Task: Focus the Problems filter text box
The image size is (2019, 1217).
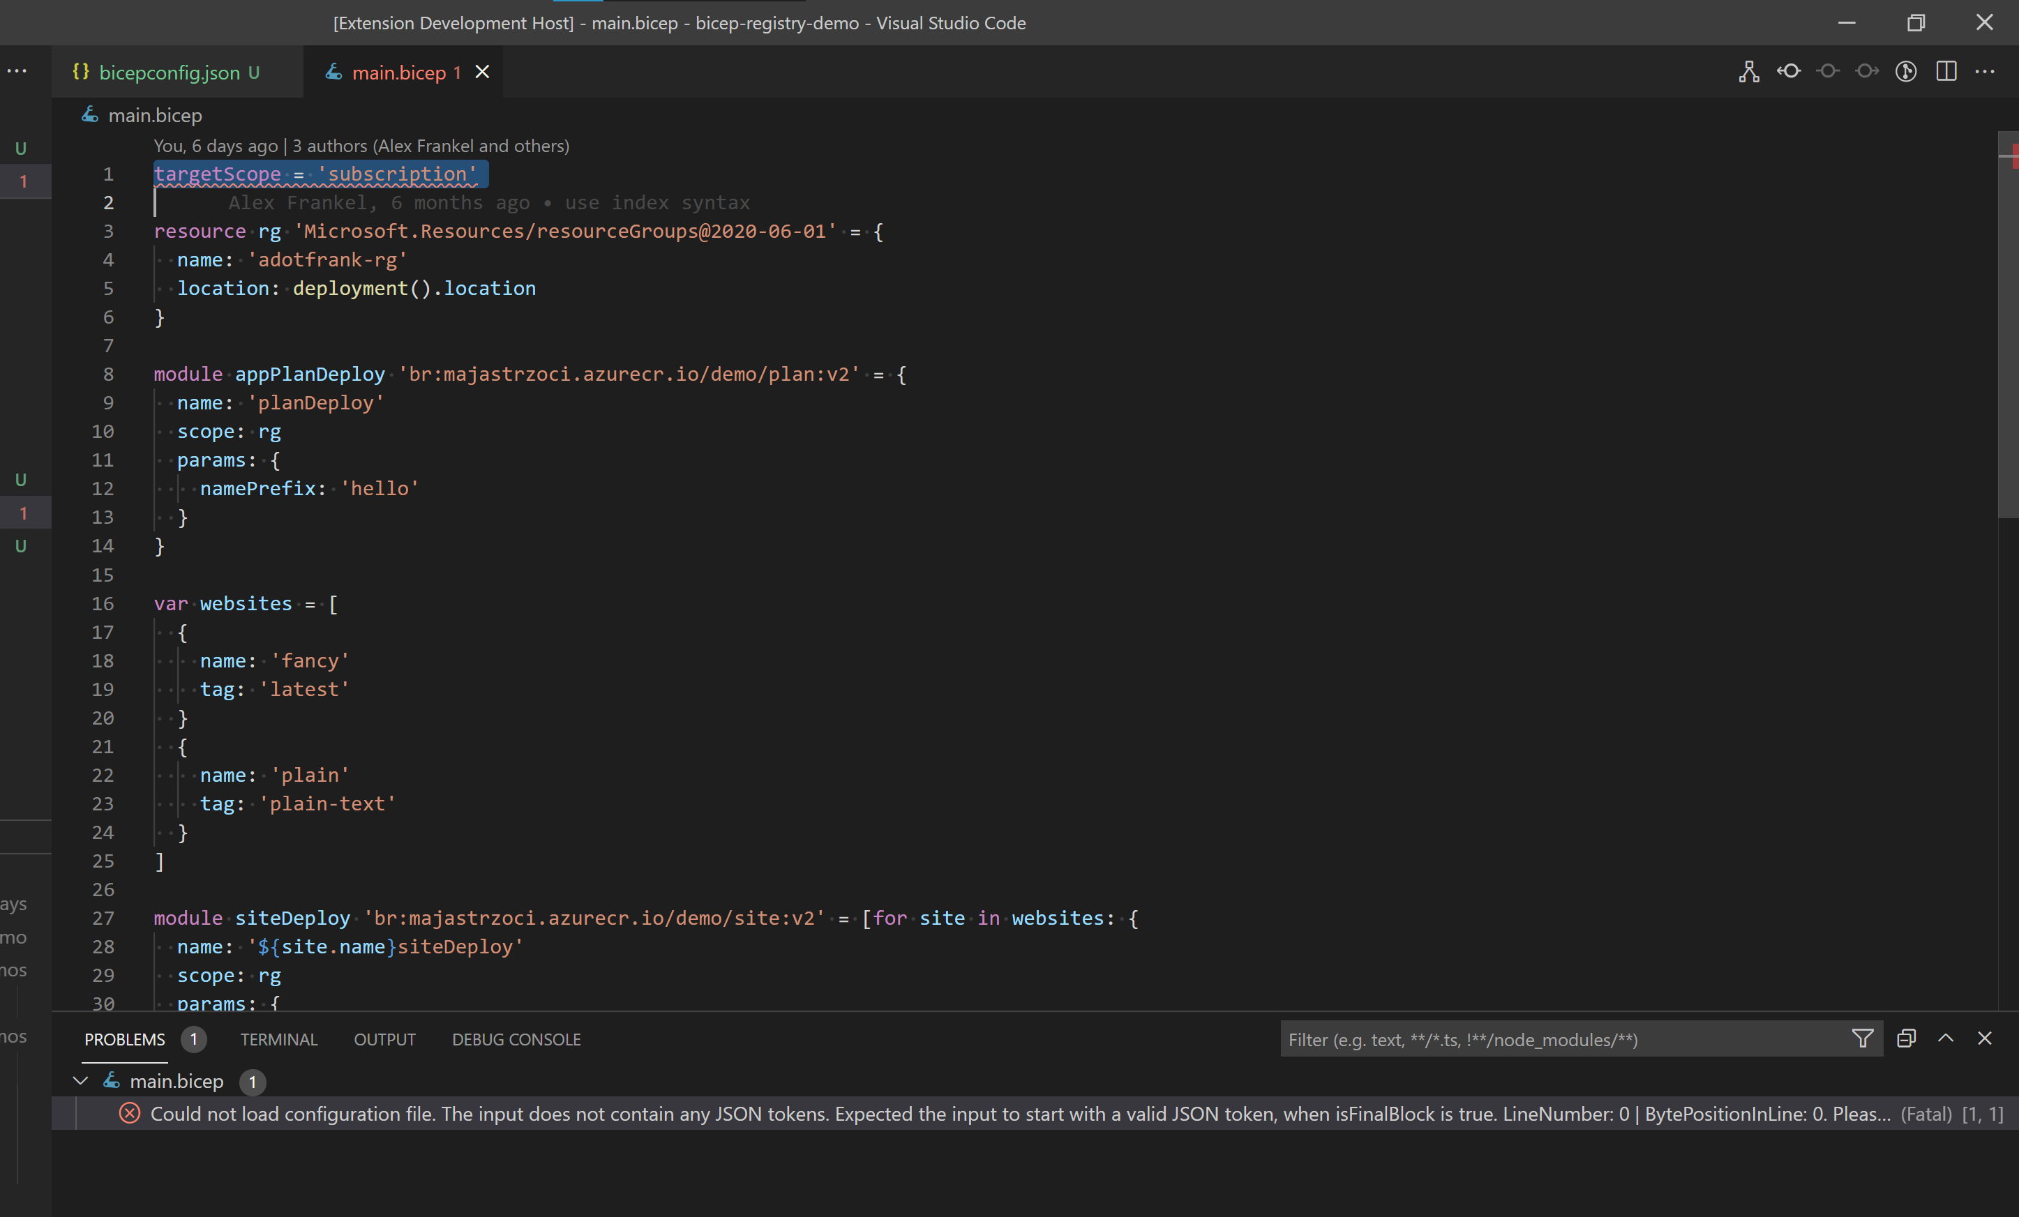Action: click(x=1565, y=1039)
